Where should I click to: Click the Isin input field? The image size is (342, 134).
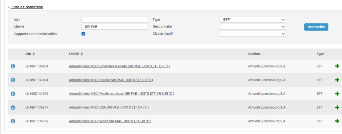click(115, 20)
